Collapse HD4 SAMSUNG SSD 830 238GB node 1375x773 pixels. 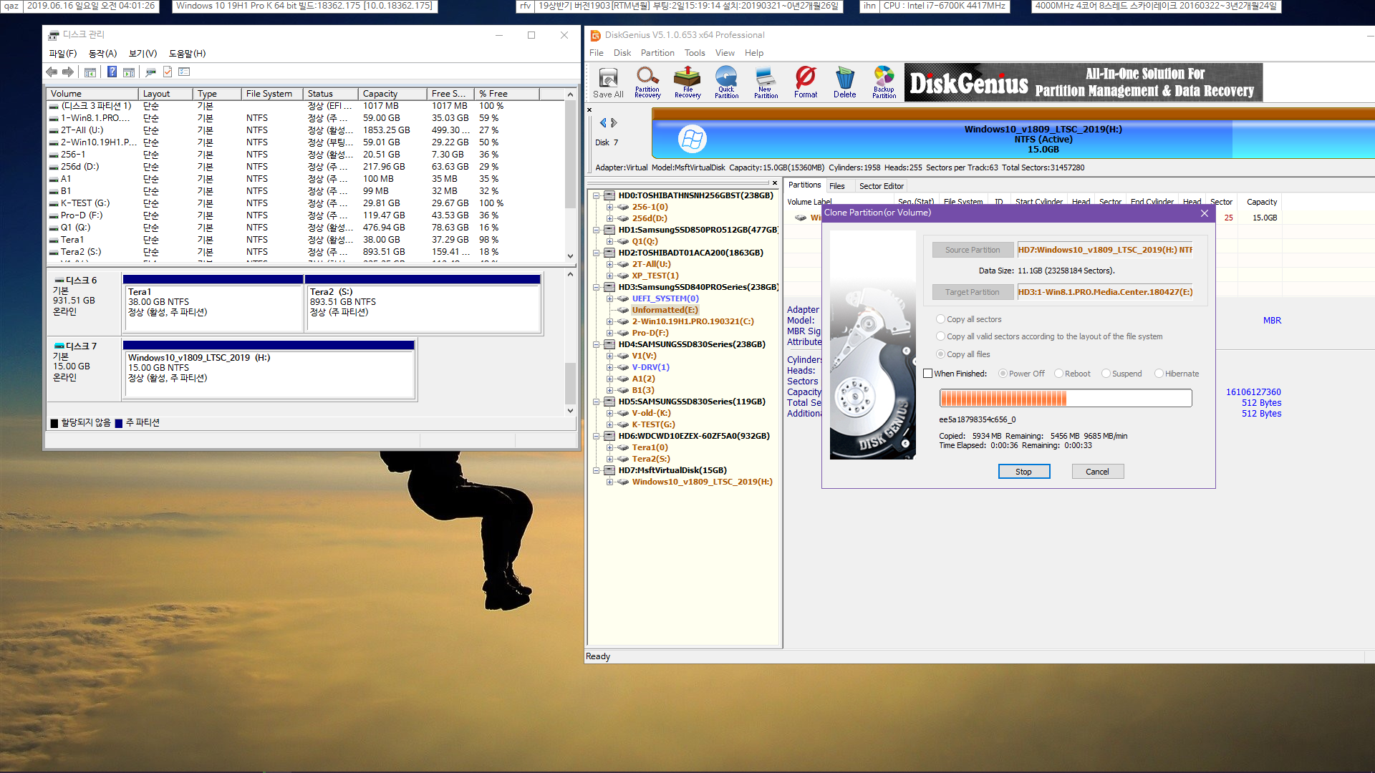[x=596, y=344]
